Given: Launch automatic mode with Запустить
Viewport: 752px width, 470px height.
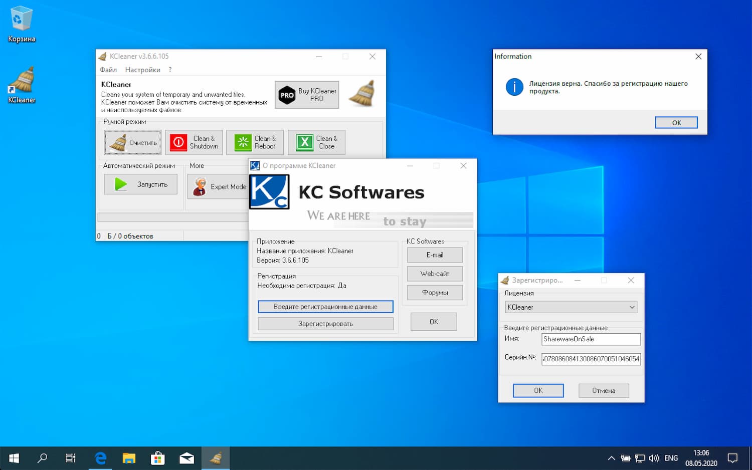Looking at the screenshot, I should [x=140, y=184].
